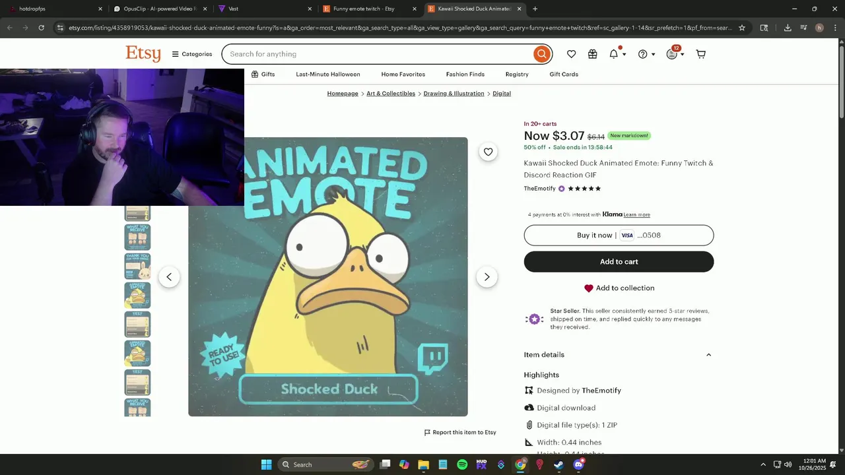
Task: Show next listing image arrow
Action: point(487,277)
